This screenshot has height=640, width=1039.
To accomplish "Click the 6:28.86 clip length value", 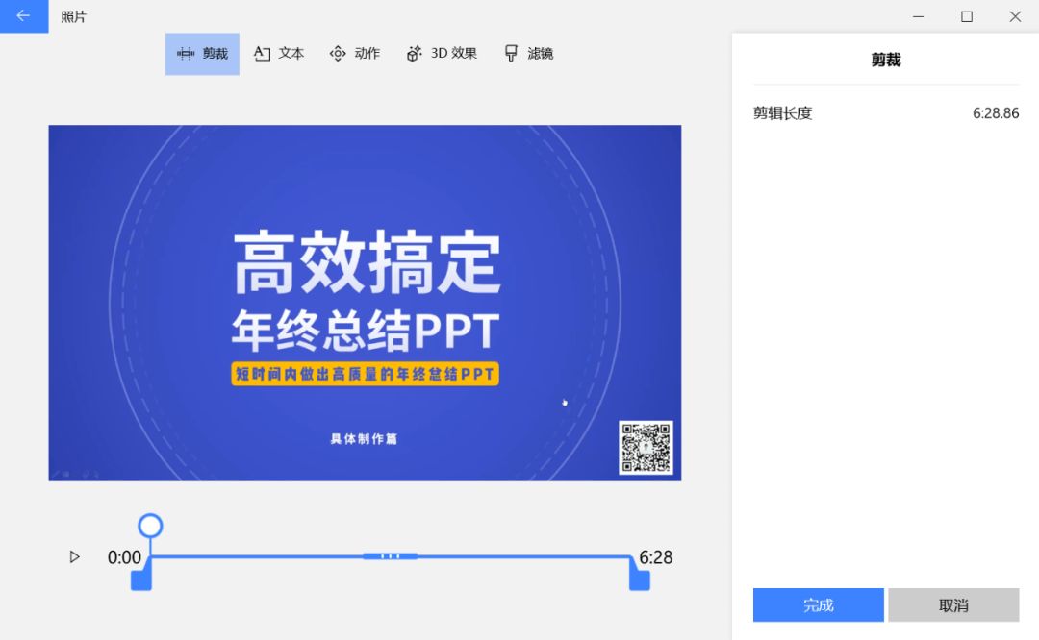I will point(996,113).
